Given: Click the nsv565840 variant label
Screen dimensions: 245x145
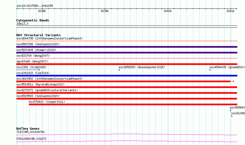Looking at the screenshot, I should click(237, 107).
